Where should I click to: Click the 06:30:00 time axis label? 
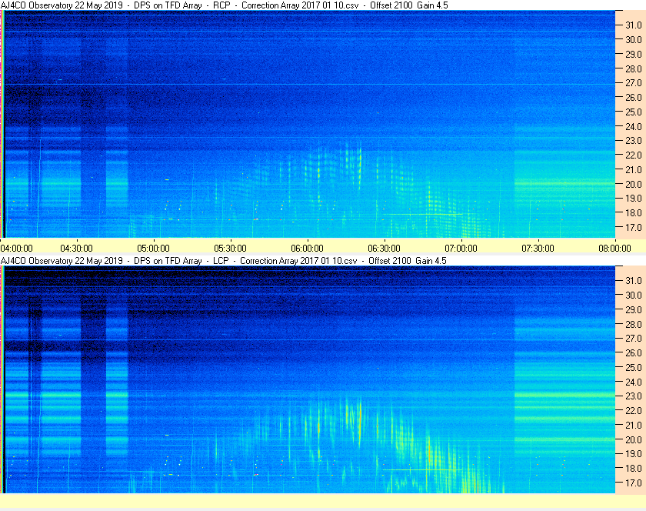coord(384,249)
